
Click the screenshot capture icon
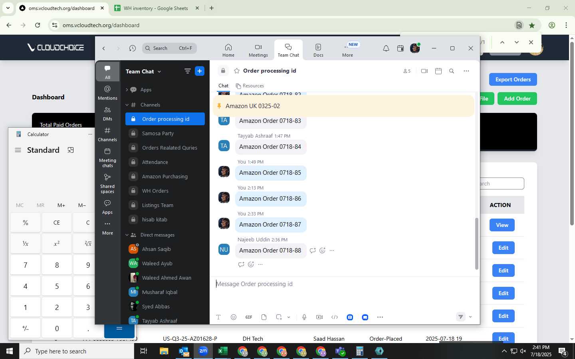[279, 317]
